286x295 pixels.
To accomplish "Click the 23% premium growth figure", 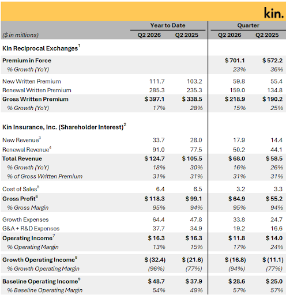I will (x=239, y=69).
